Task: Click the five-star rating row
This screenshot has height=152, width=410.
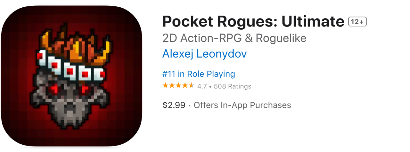Action: [x=178, y=85]
